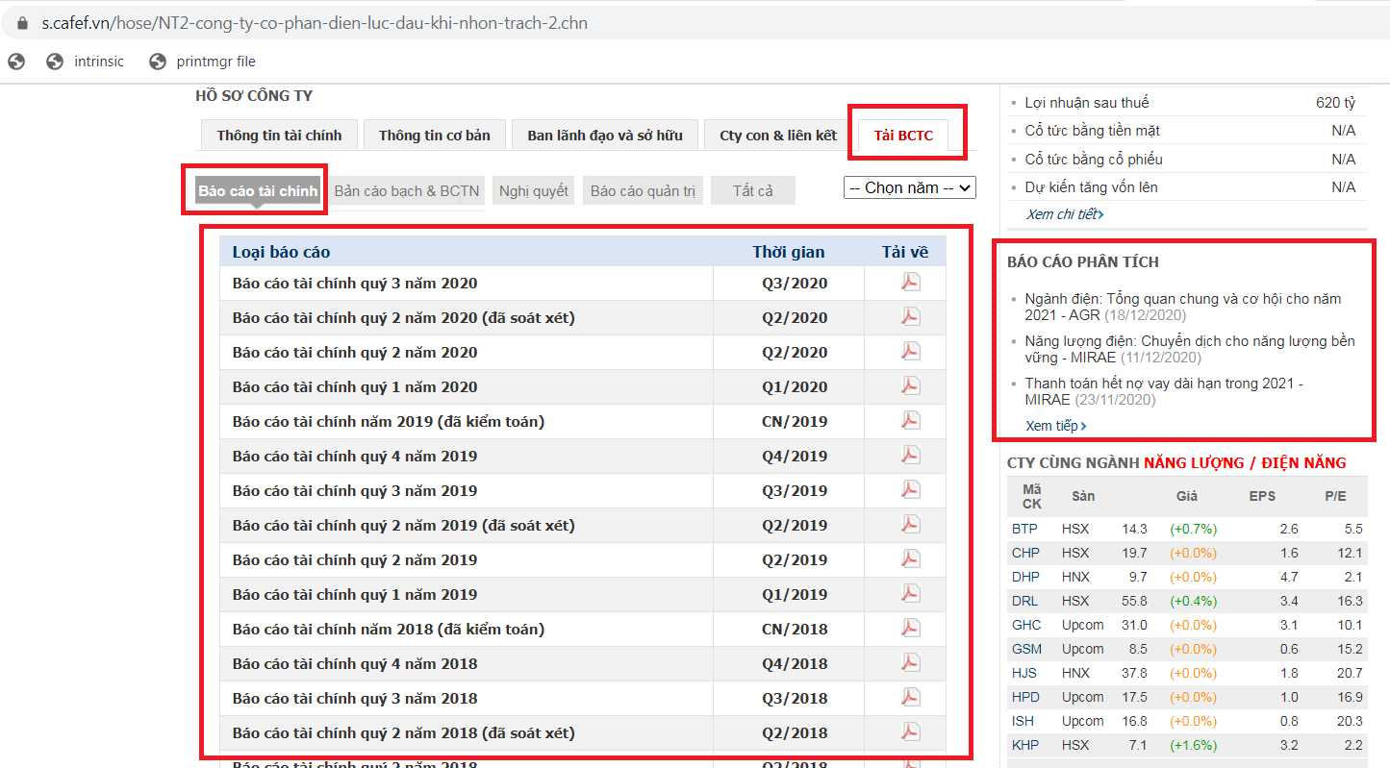This screenshot has width=1390, height=768.
Task: Download the audited 2018 annual report PDF
Action: click(x=910, y=629)
